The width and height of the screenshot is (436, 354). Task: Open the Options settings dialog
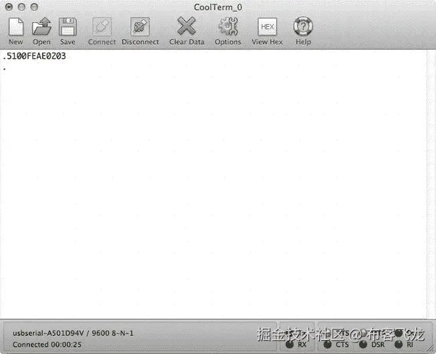[228, 31]
